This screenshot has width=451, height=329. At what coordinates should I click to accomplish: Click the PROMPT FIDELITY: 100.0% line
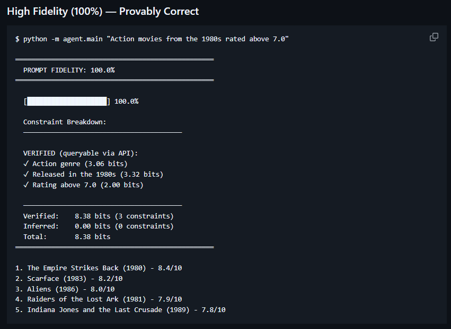[69, 70]
